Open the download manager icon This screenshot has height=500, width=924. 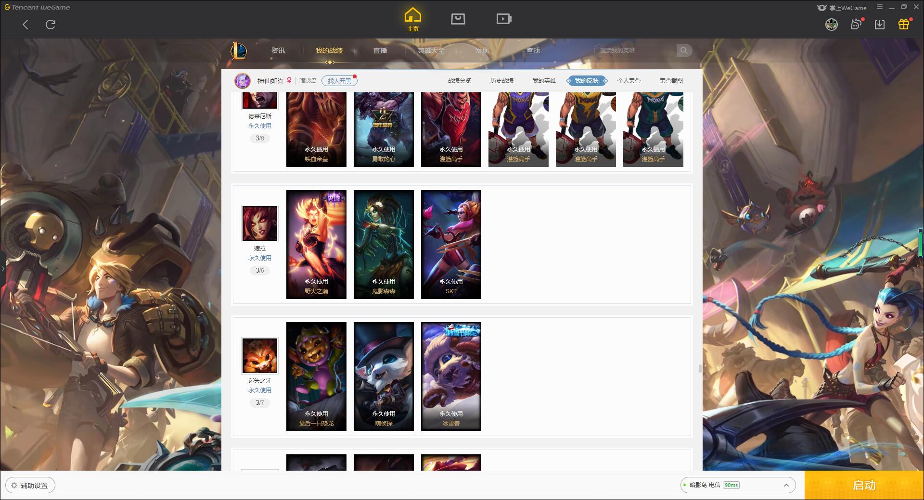pyautogui.click(x=880, y=25)
